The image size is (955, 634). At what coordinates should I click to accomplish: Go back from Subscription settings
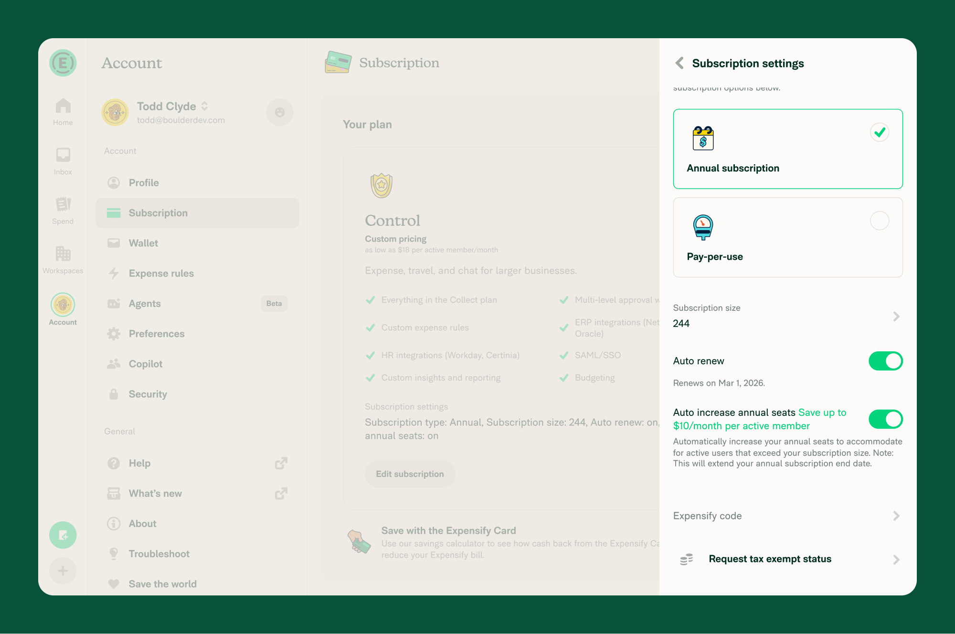679,63
